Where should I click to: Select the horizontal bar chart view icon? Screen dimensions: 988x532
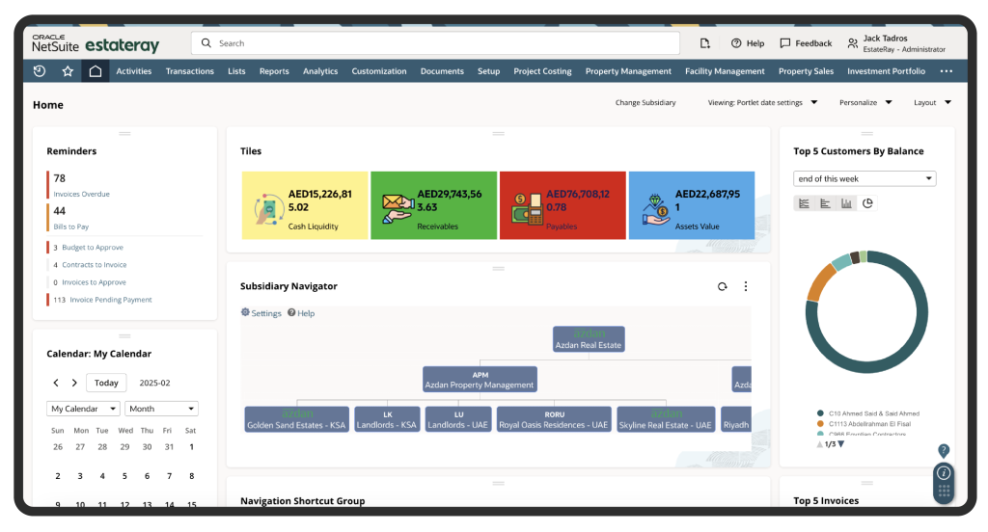(825, 203)
